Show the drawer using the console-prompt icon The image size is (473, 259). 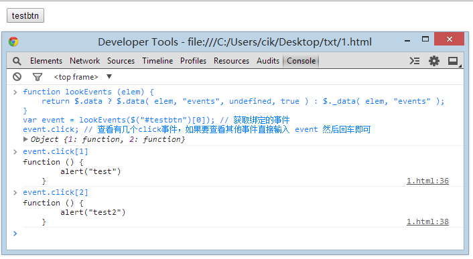[415, 61]
